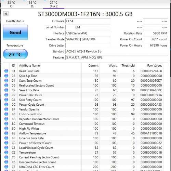Viewport: 171px width, 171px height.
Task: Click the empty Drive Letter field
Action: pyautogui.click(x=88, y=45)
